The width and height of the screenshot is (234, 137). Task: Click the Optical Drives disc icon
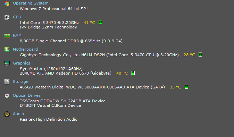(7, 96)
